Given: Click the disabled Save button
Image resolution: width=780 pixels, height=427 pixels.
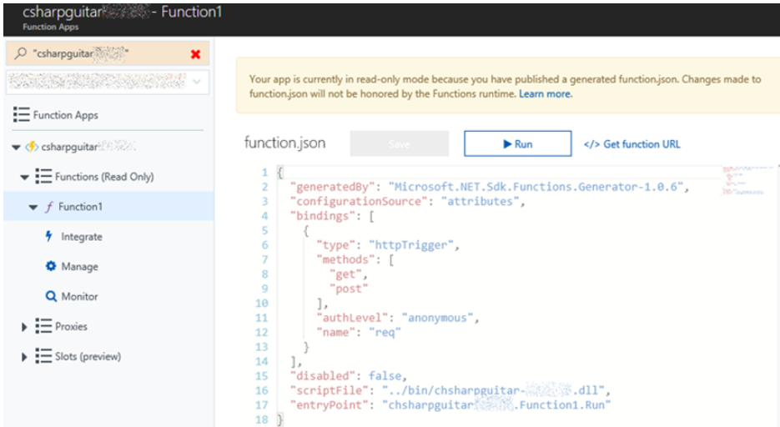Looking at the screenshot, I should pyautogui.click(x=400, y=143).
